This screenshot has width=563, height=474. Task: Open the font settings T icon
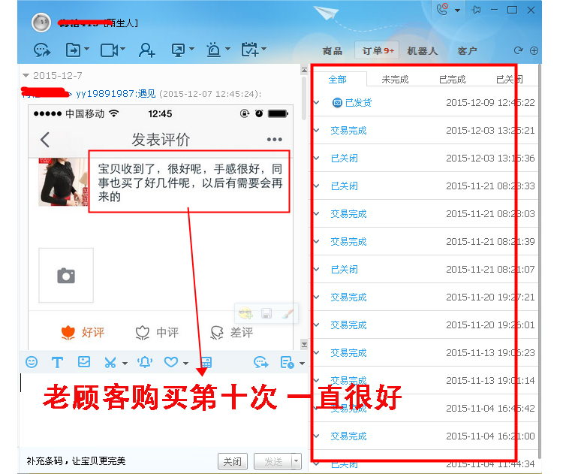[x=57, y=362]
